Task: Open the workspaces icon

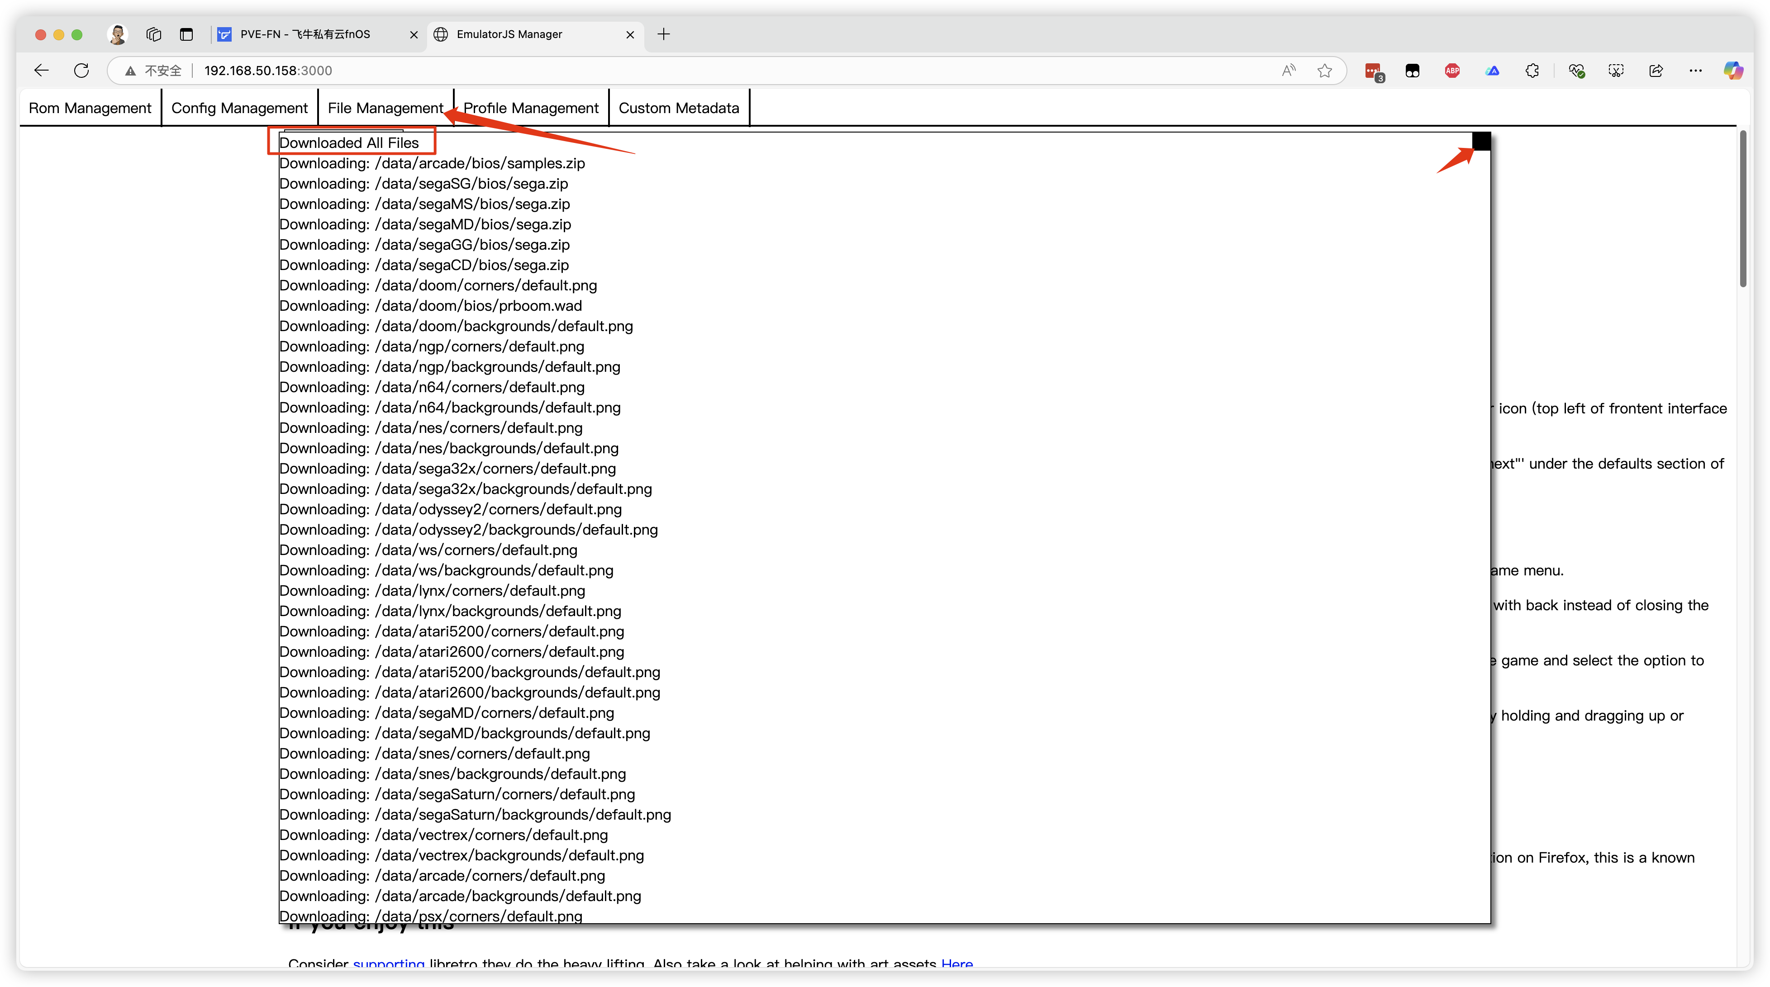Action: (153, 34)
